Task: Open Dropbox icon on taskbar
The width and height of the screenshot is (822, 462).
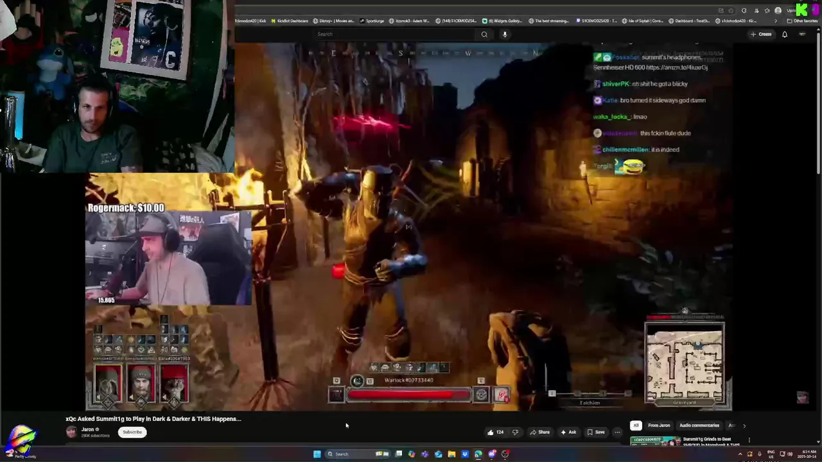Action: point(465,454)
